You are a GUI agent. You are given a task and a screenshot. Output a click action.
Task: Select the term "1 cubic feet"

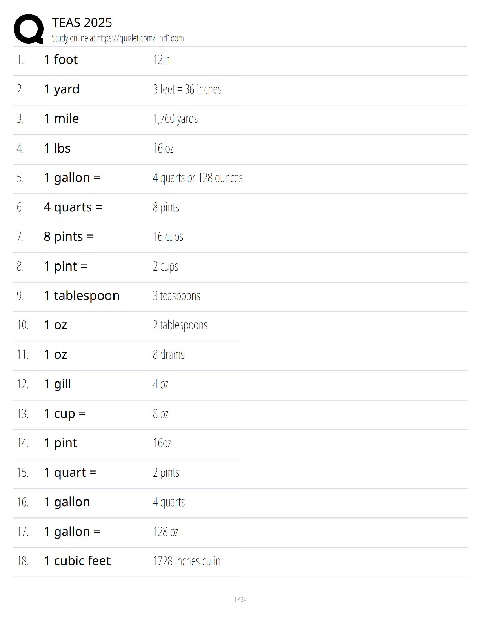coord(77,561)
